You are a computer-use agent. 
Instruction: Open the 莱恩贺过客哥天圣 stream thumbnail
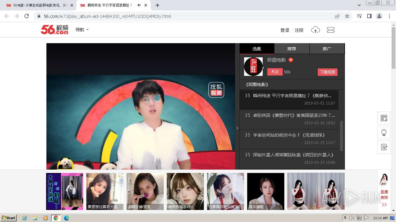[x=105, y=191]
